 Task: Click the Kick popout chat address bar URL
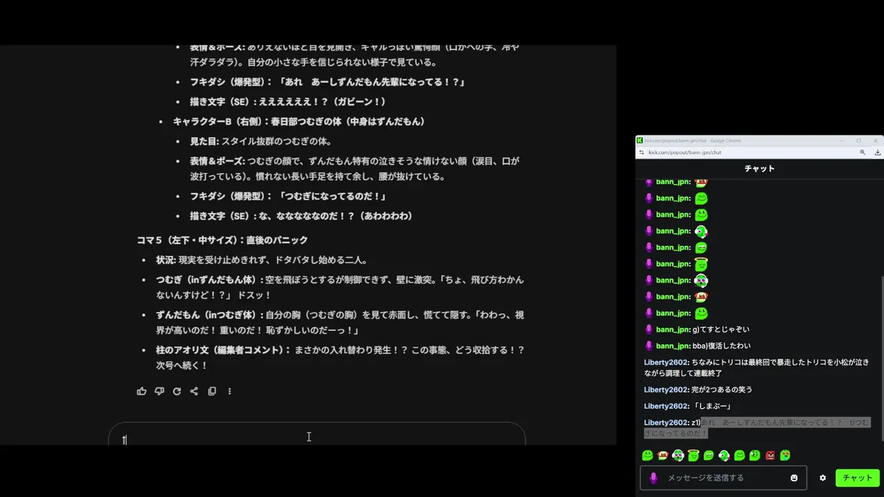684,153
